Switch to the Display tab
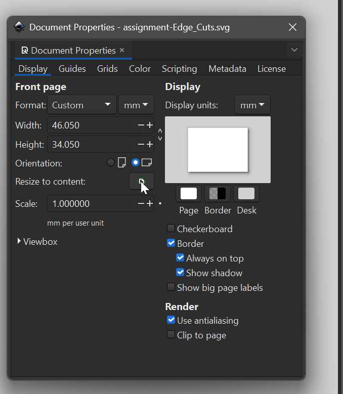 click(33, 69)
